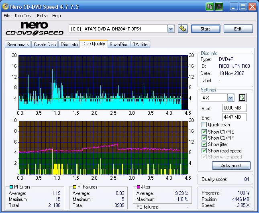Click the magenta Jitter legend square
Screen dimensions: 259x213
(x=139, y=187)
